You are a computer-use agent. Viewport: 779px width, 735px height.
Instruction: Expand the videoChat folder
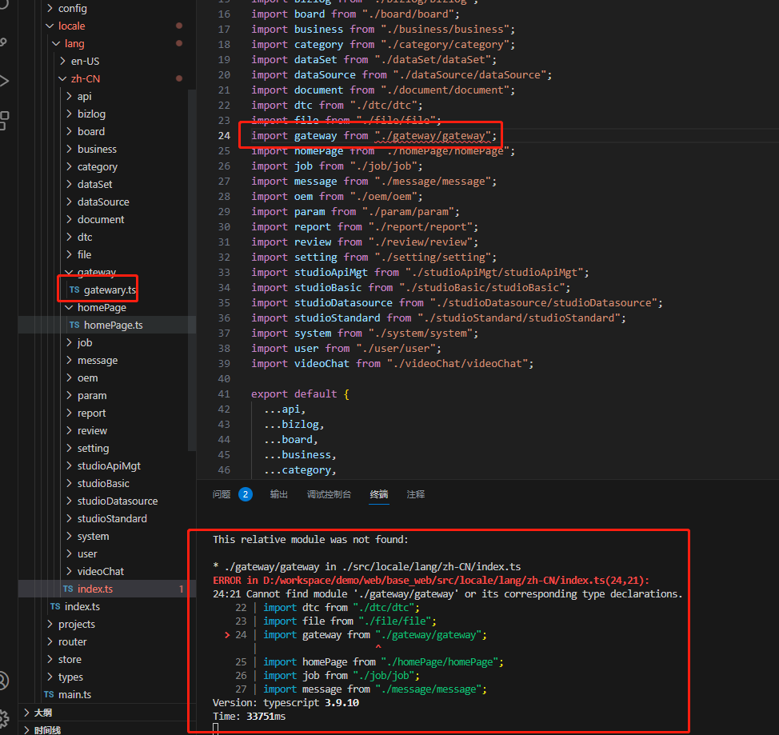coord(100,572)
